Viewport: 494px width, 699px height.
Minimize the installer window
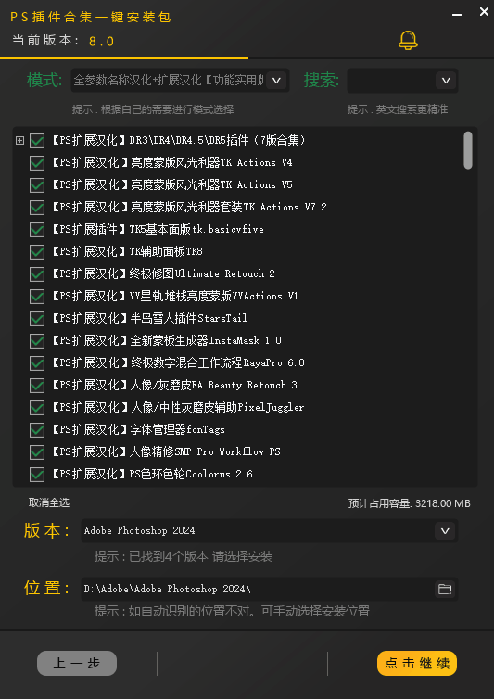(x=457, y=14)
